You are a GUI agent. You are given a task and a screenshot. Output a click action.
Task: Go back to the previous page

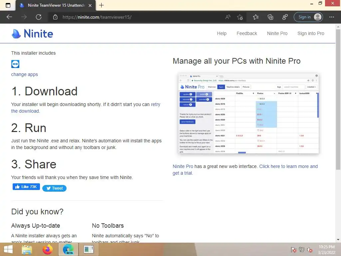click(9, 17)
